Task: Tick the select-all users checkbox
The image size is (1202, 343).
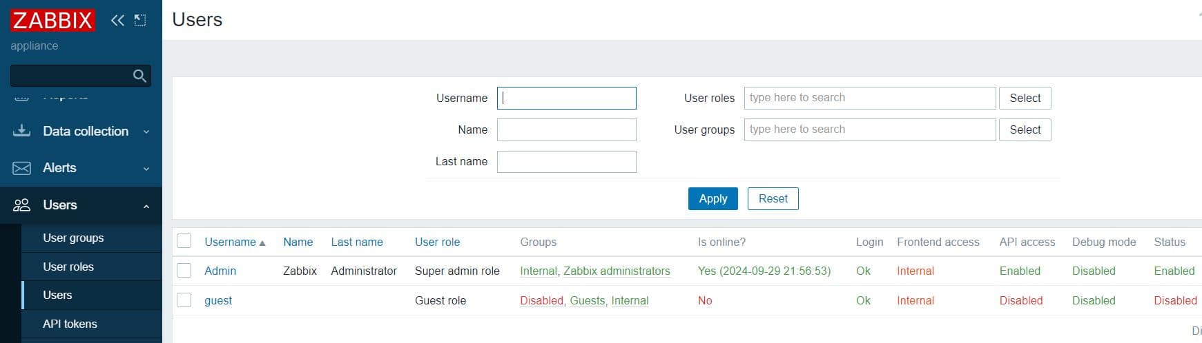Action: (184, 241)
